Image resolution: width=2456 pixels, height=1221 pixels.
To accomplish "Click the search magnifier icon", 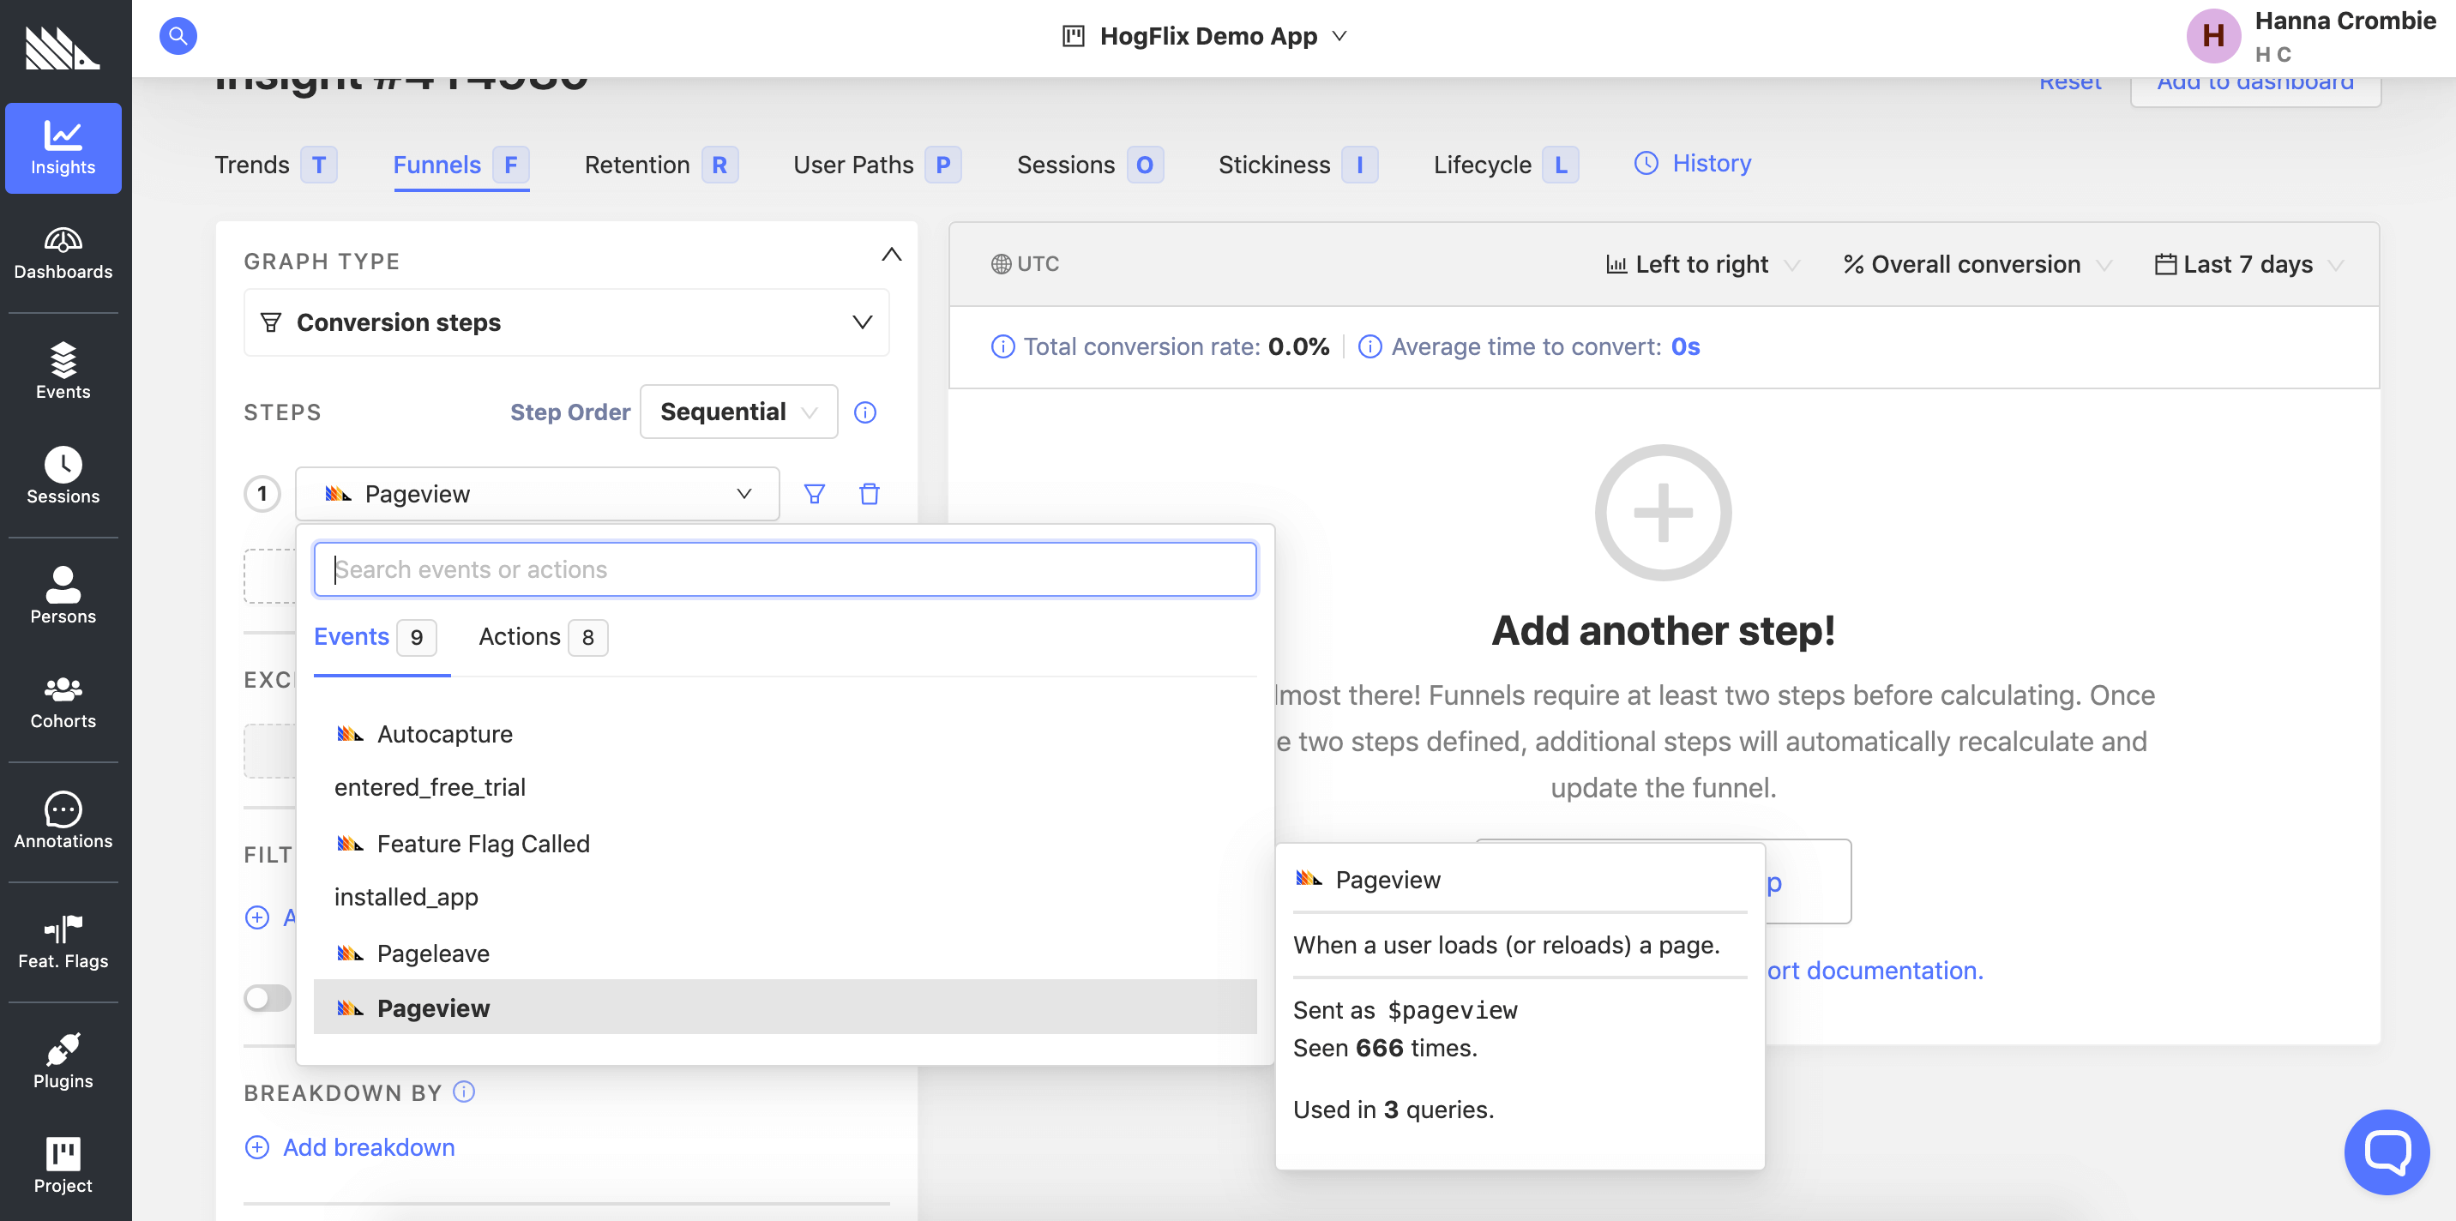I will 178,36.
